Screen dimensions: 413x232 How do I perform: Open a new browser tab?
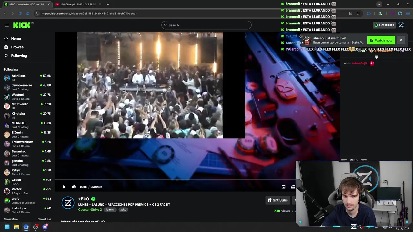point(108,5)
